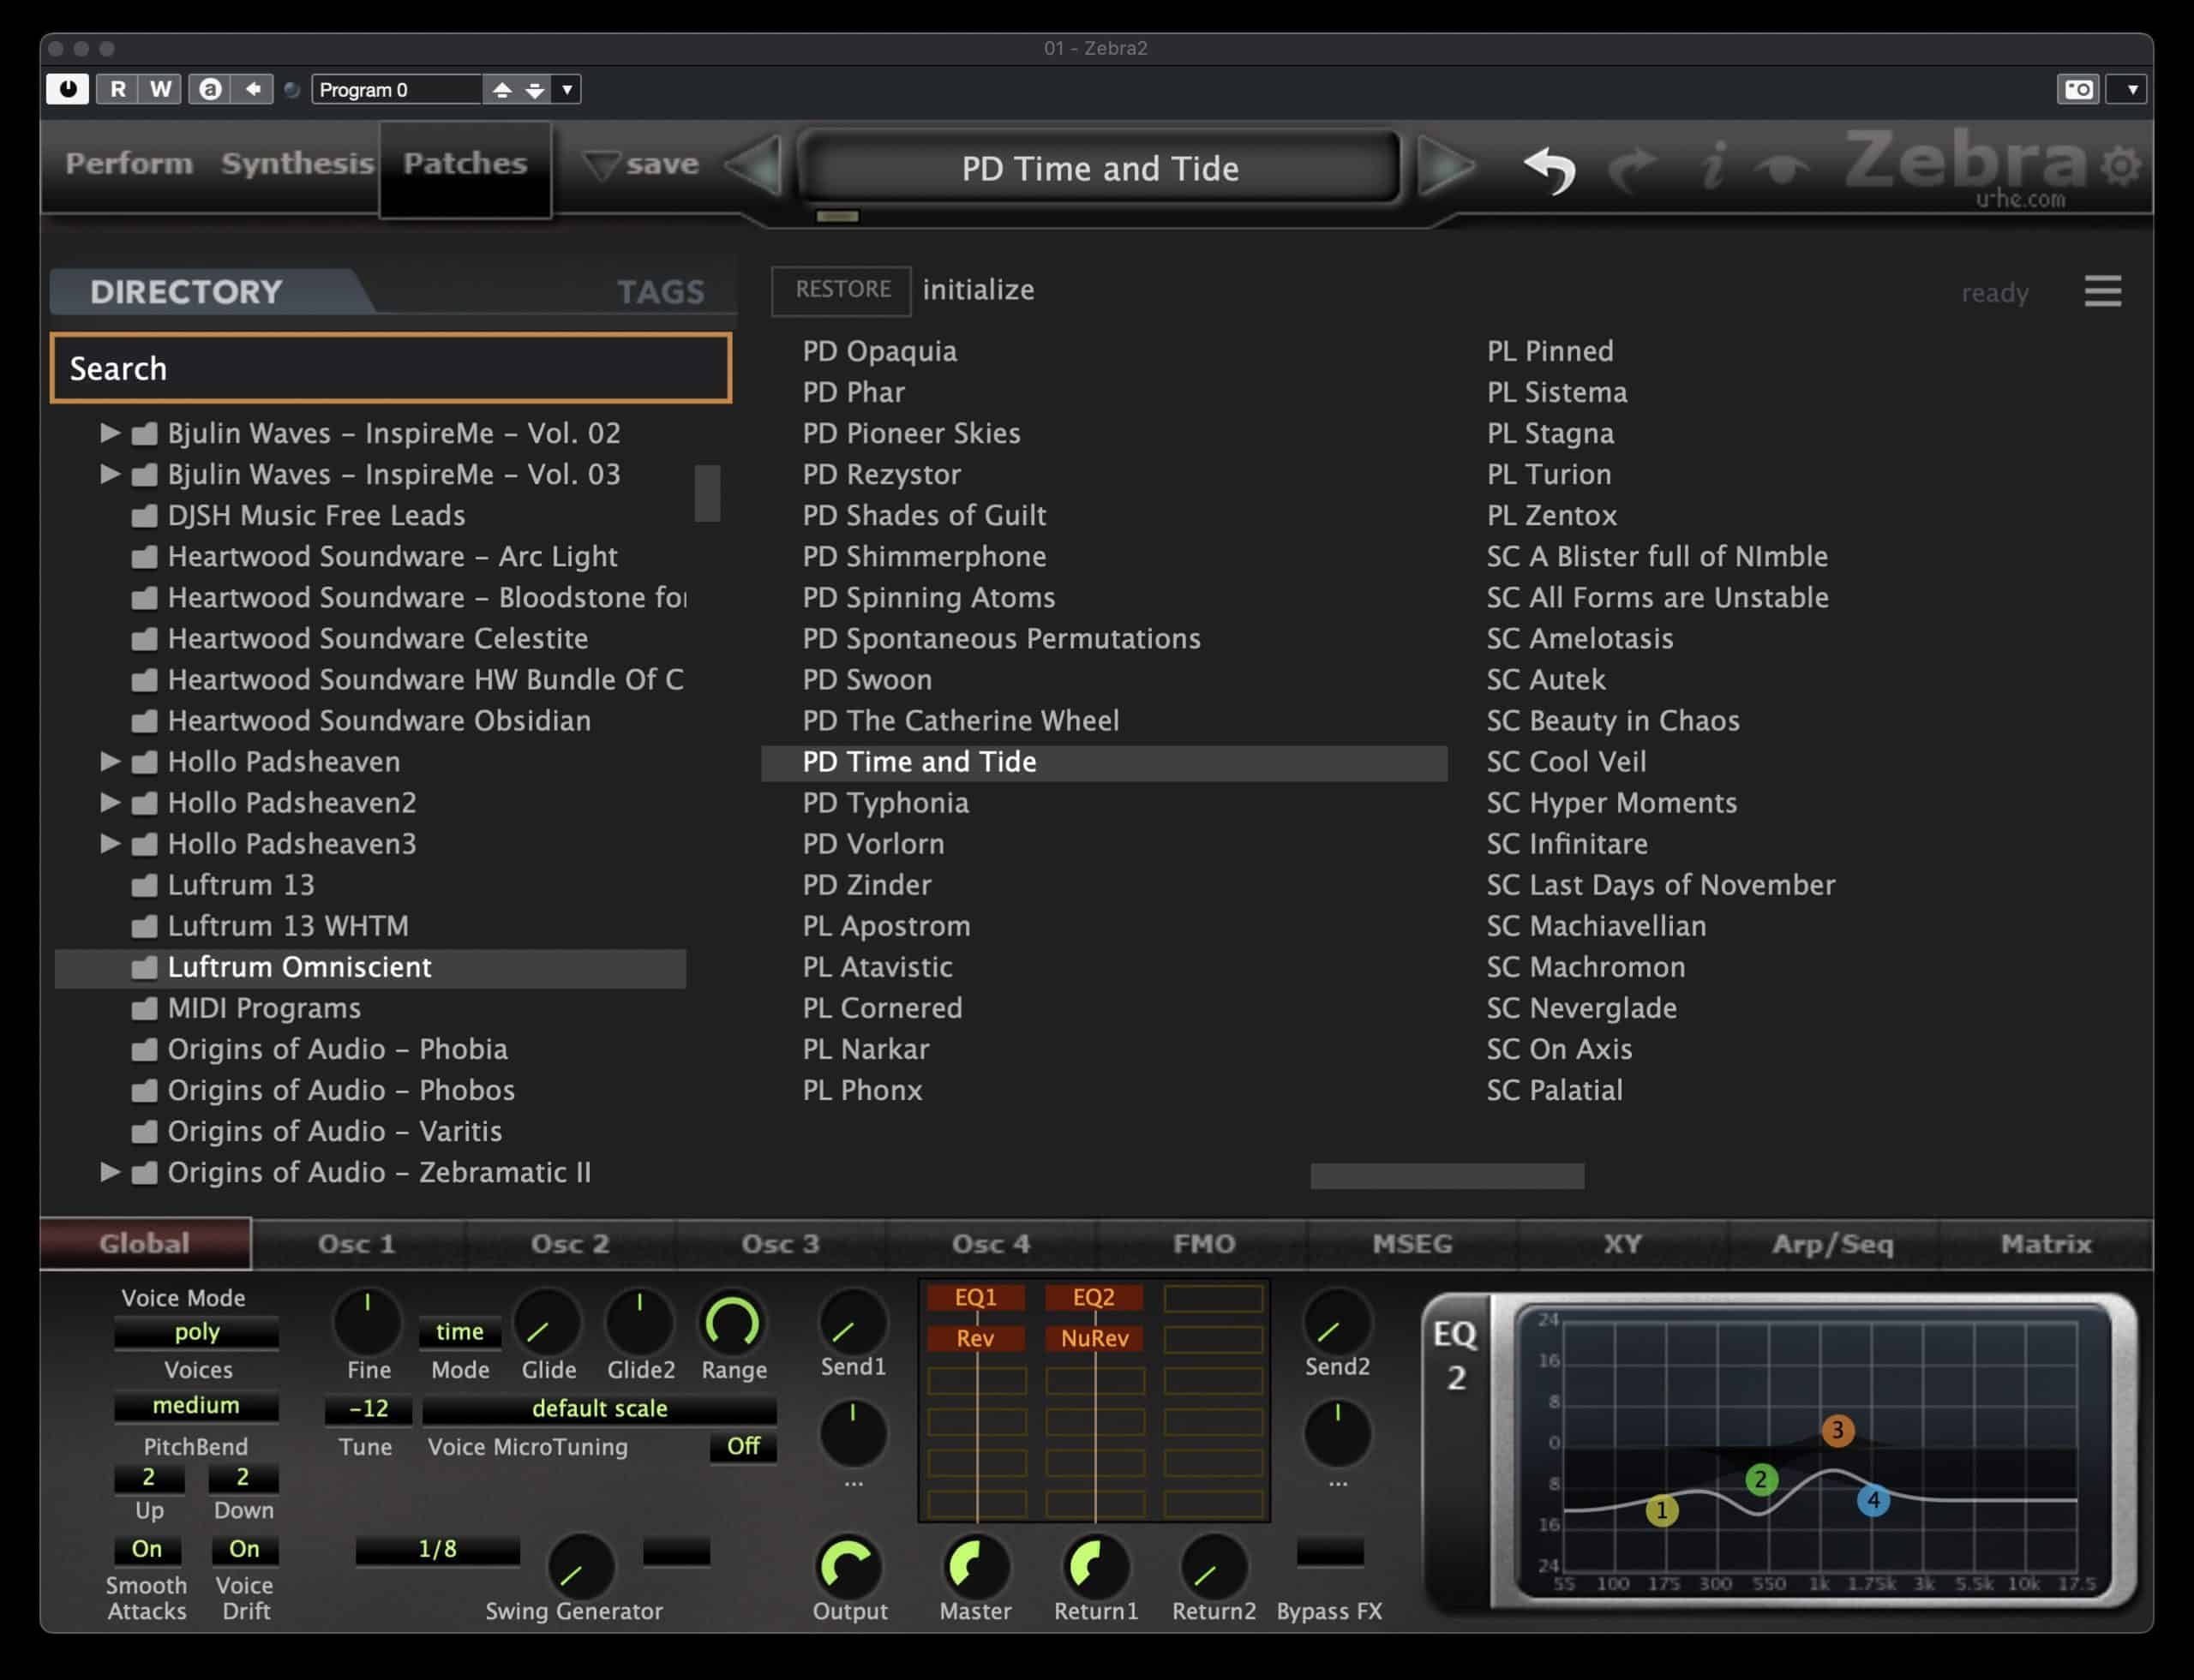The height and width of the screenshot is (1680, 2194).
Task: Select patch PL Atavistic
Action: (878, 967)
